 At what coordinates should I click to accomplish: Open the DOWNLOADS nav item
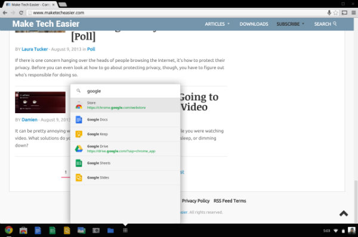click(254, 24)
